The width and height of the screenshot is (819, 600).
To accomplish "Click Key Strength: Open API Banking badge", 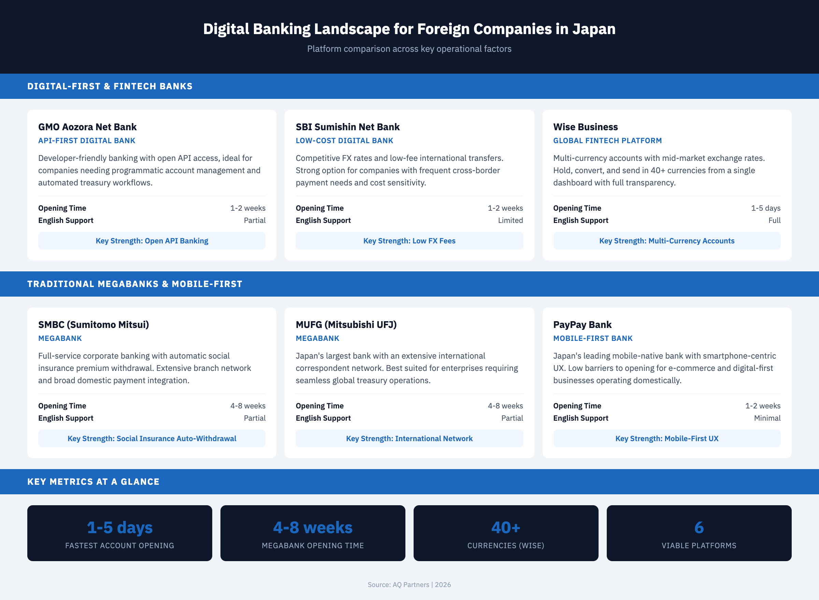I will (152, 241).
